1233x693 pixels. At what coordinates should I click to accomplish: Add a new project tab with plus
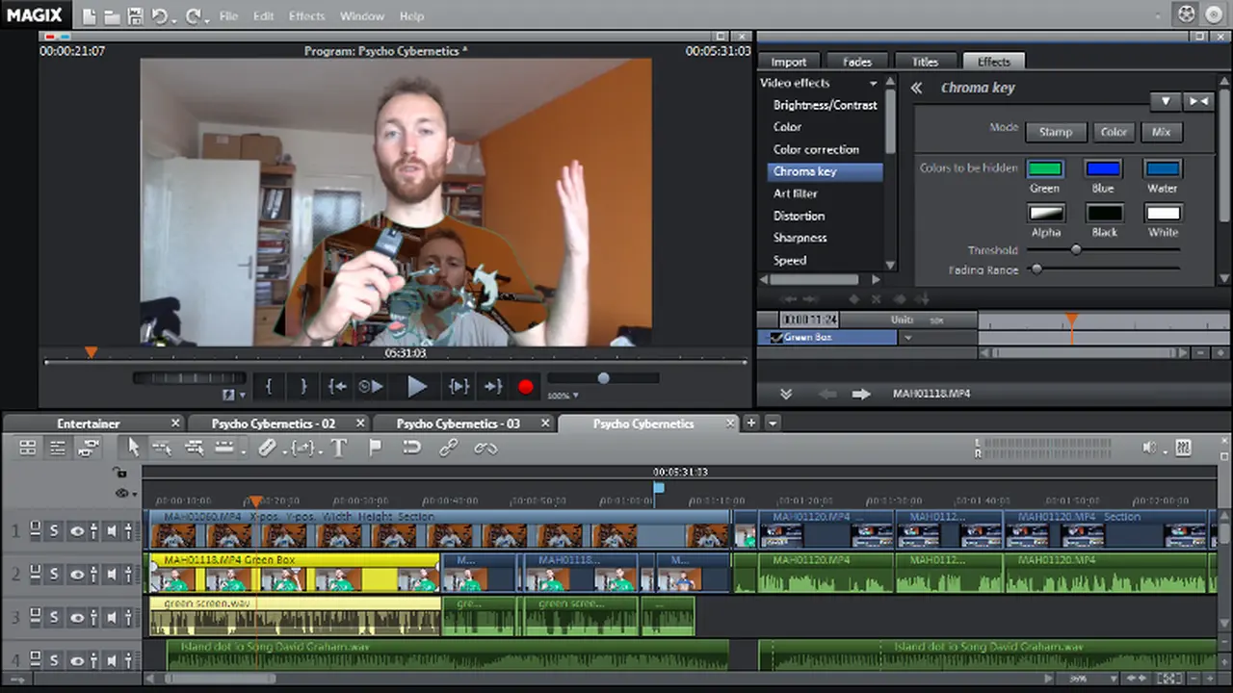(751, 423)
